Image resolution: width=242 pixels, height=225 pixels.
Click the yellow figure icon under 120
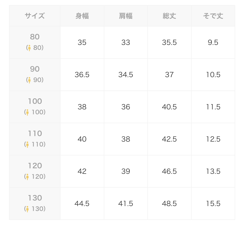point(27,177)
